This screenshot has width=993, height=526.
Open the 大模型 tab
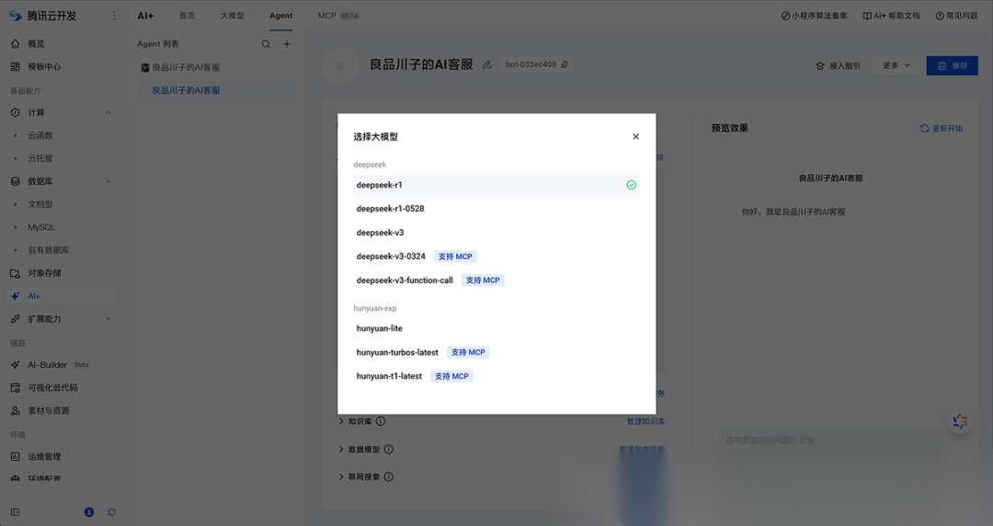[x=233, y=16]
